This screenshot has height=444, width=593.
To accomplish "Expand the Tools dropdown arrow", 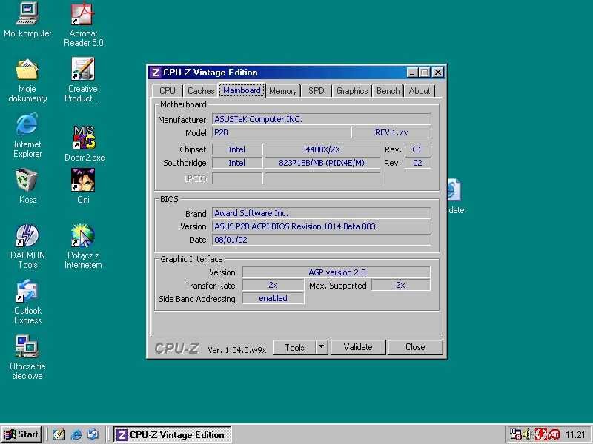I will [321, 347].
